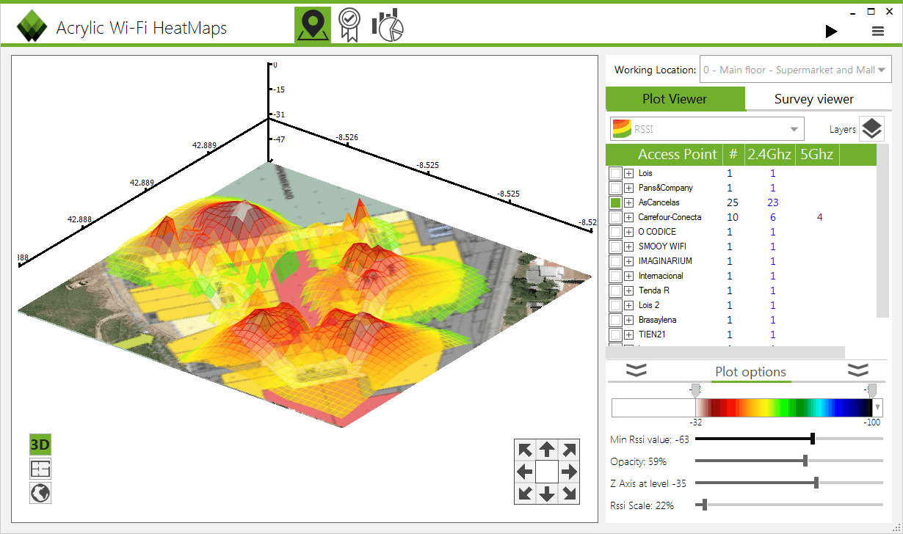Viewport: 903px width, 534px height.
Task: Expand the Carrefour-Conecta tree node
Action: click(629, 217)
